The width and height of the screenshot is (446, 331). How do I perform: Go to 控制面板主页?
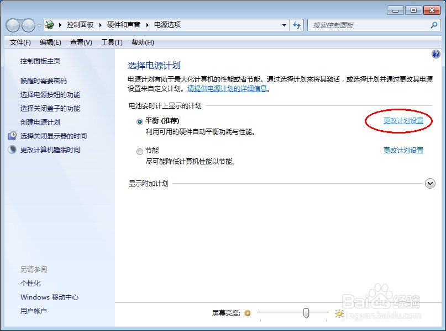coord(40,61)
